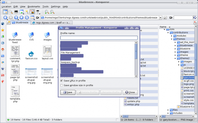Expand the bluebreeze tree folder
Viewport: 198px width, 123px height.
[175, 45]
